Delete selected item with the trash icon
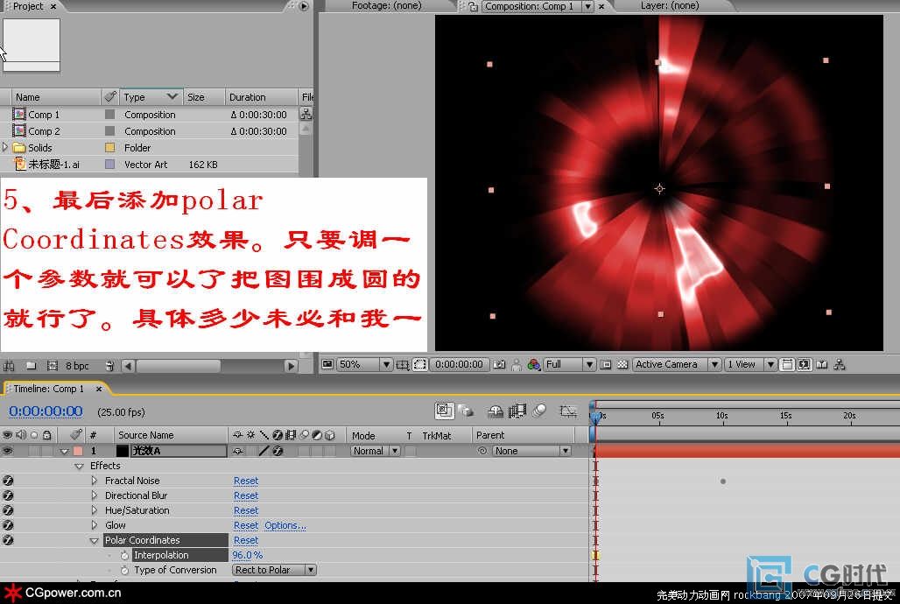The height and width of the screenshot is (604, 900). [109, 365]
